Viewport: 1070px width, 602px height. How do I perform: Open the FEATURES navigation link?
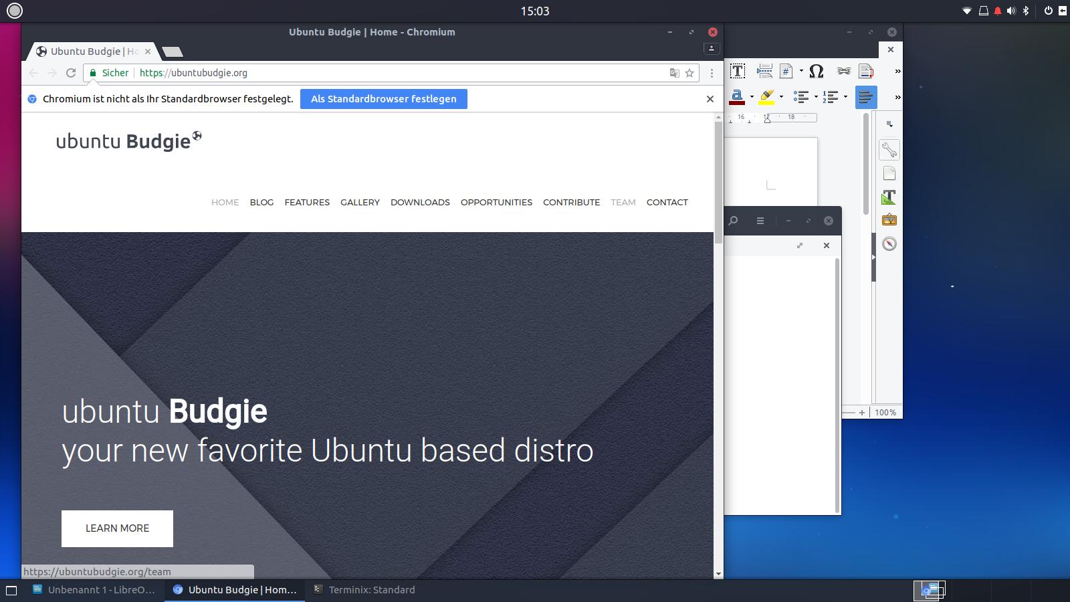tap(307, 202)
